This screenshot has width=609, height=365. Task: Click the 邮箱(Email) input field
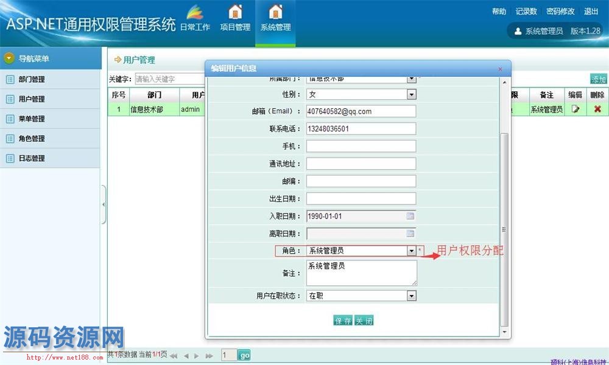[361, 111]
